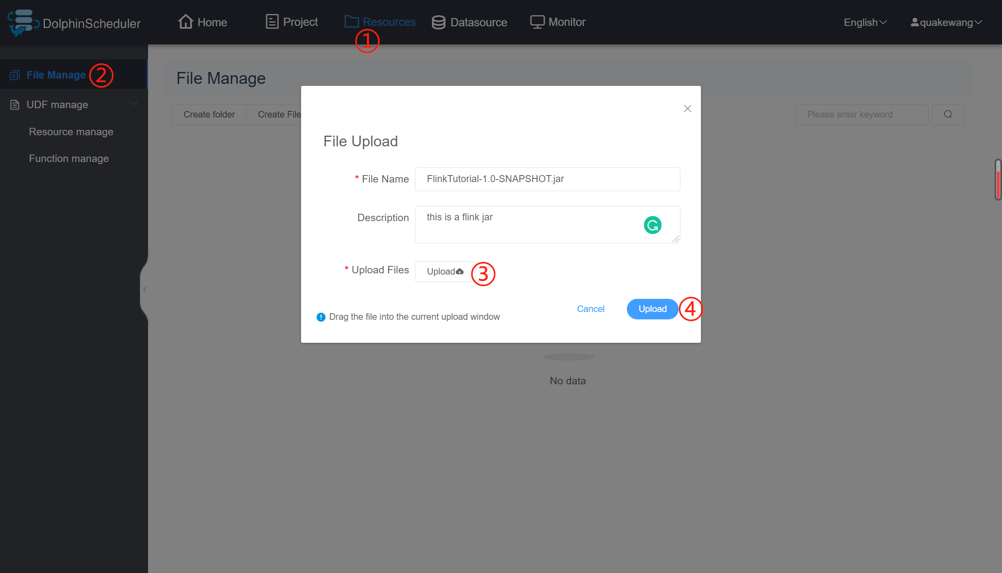Collapse the left sidebar arrow
Screen dimensions: 1002x573
[145, 289]
